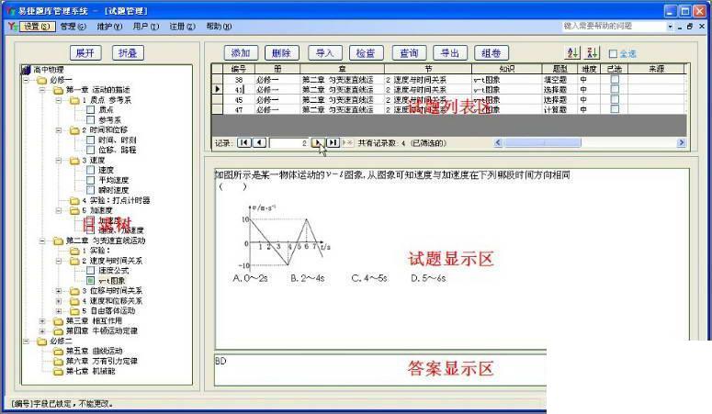This screenshot has width=712, height=414.
Task: Jump to last record arrow
Action: click(x=333, y=142)
